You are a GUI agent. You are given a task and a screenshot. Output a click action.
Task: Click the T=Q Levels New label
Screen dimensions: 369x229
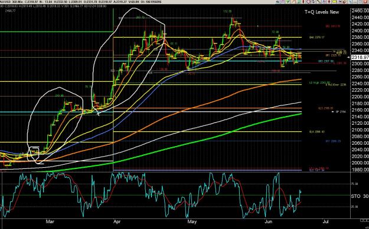(x=322, y=12)
